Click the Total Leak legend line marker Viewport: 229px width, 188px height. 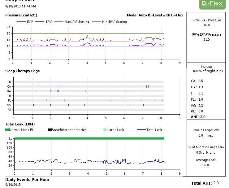click(x=141, y=130)
